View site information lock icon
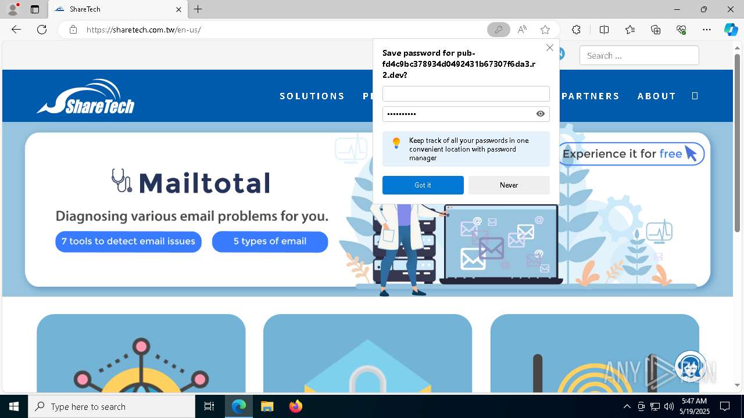Viewport: 744px width, 418px height. coord(73,30)
